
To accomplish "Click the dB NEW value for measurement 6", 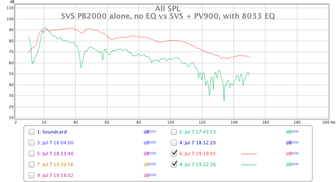I will (x=292, y=154).
